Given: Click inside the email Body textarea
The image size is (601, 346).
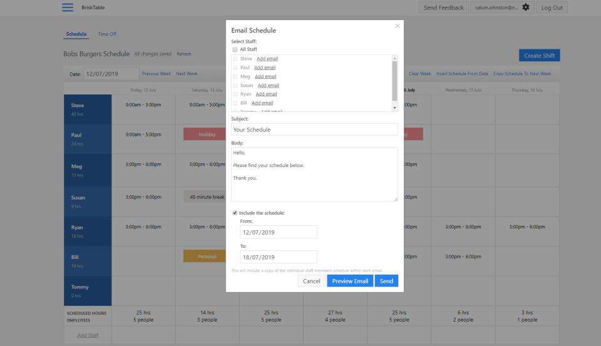Looking at the screenshot, I should (x=314, y=174).
